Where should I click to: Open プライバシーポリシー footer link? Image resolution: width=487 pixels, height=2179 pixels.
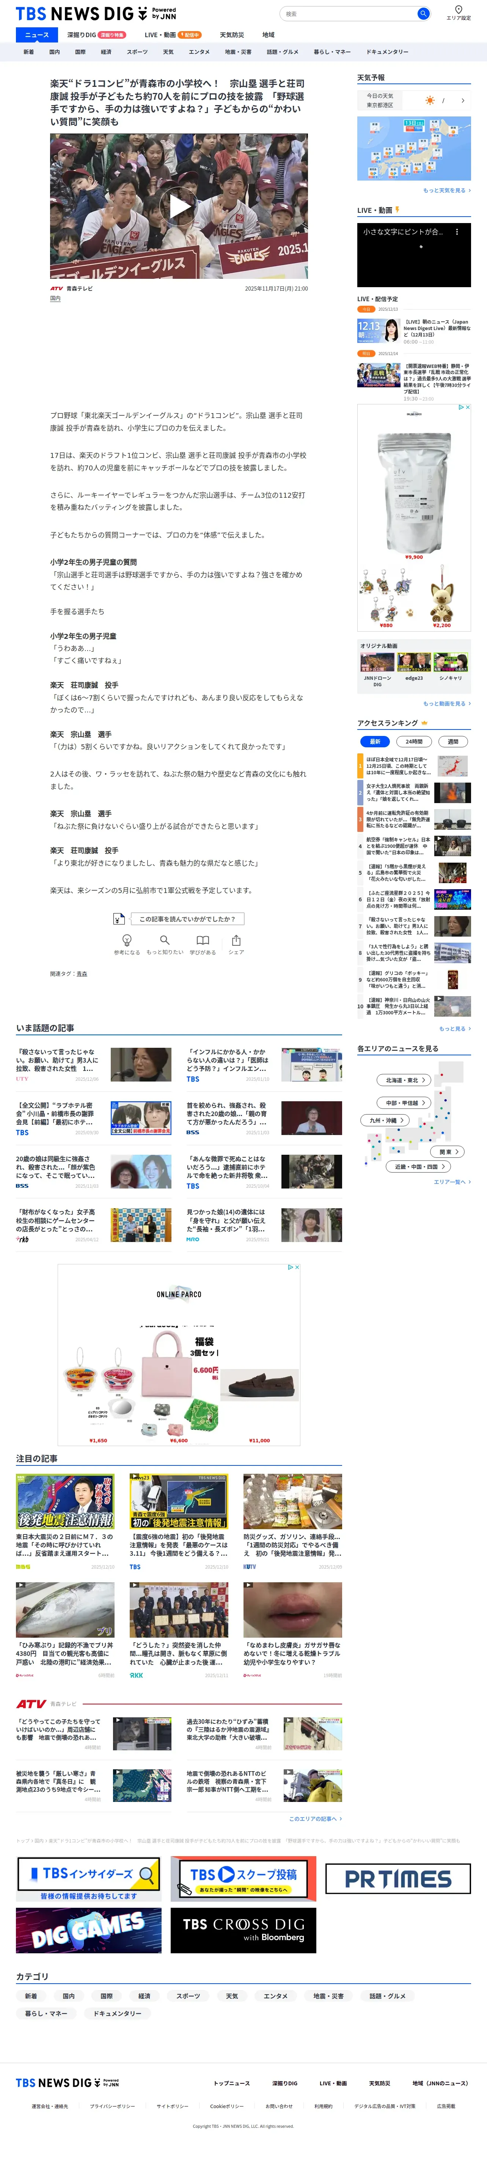tap(112, 2106)
